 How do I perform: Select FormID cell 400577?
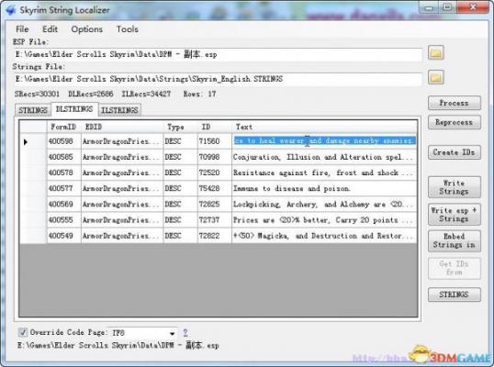pos(64,188)
